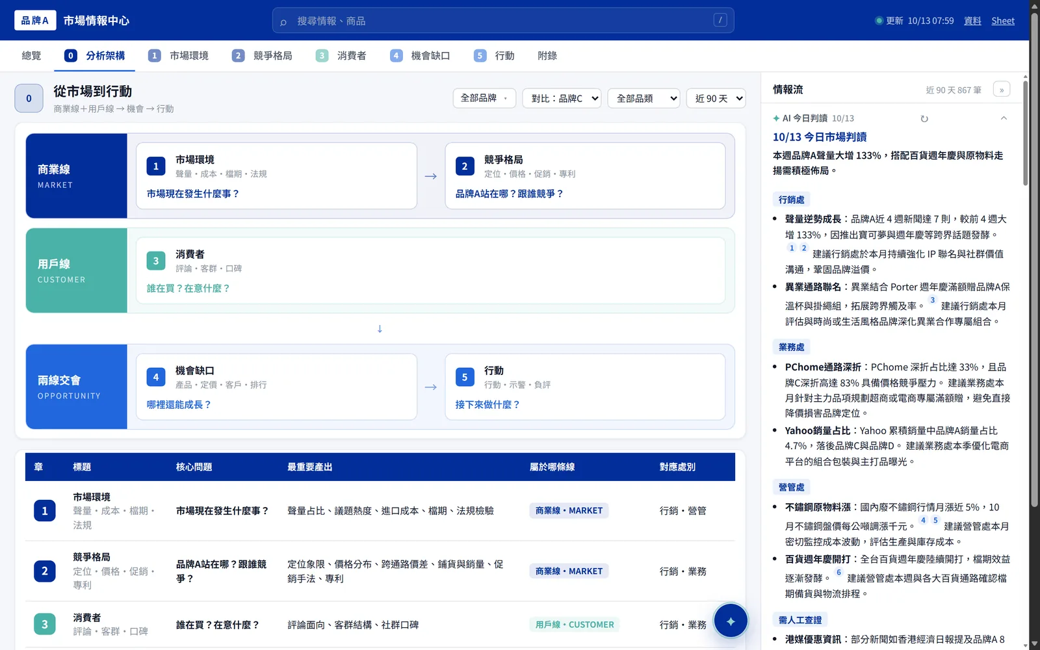The height and width of the screenshot is (650, 1040).
Task: Collapse the 情報流 panel with double-arrow button
Action: (1002, 90)
